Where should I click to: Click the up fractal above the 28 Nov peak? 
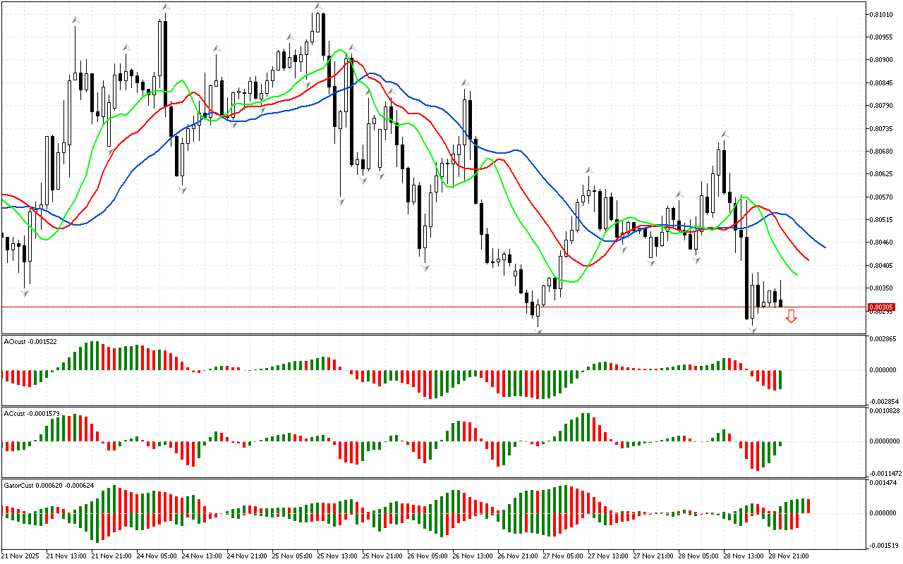724,133
